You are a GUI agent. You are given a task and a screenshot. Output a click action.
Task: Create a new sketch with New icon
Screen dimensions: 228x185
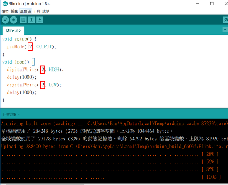coord(23,20)
